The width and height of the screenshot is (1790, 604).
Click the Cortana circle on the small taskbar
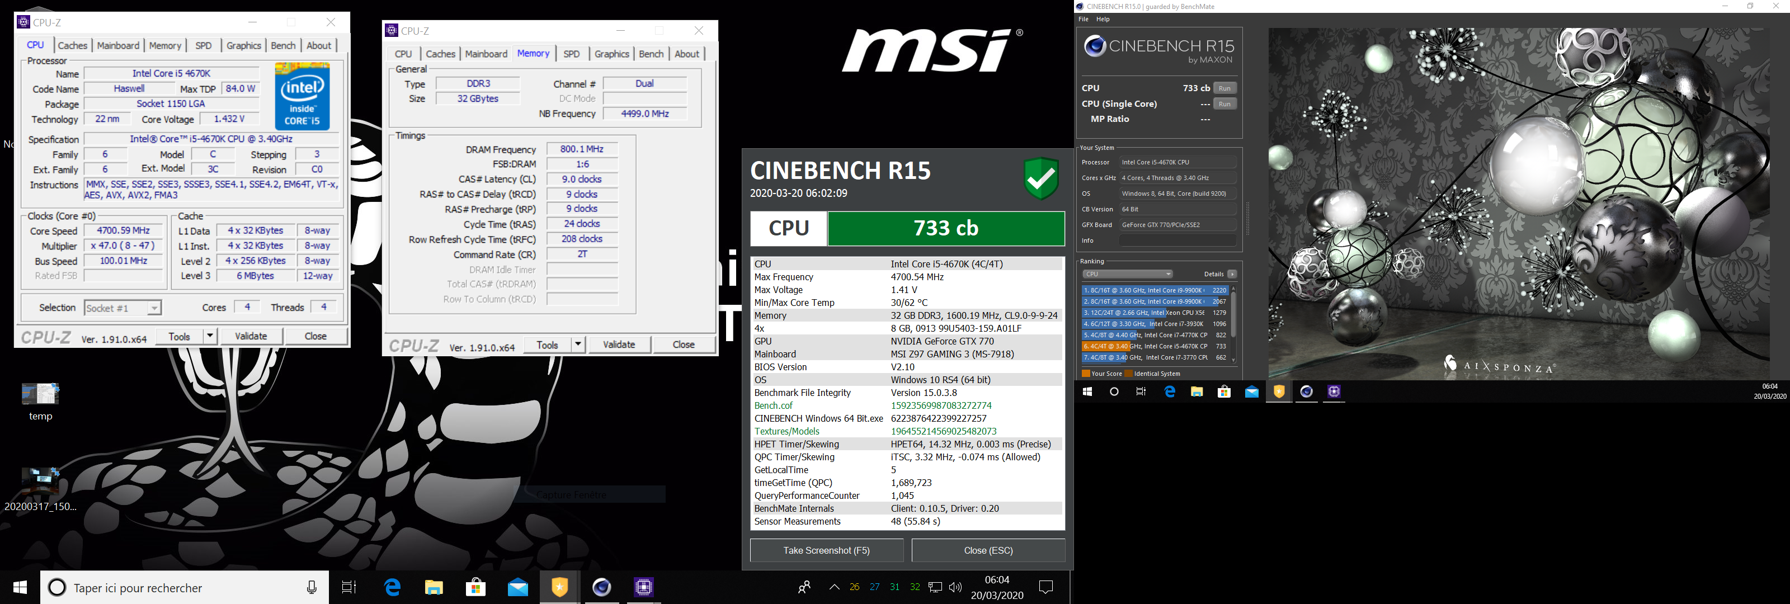coord(1114,391)
